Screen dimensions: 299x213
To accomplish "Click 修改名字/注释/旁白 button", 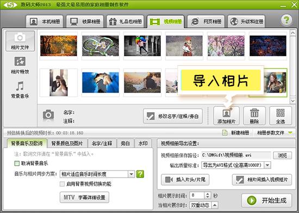I will 173,116.
